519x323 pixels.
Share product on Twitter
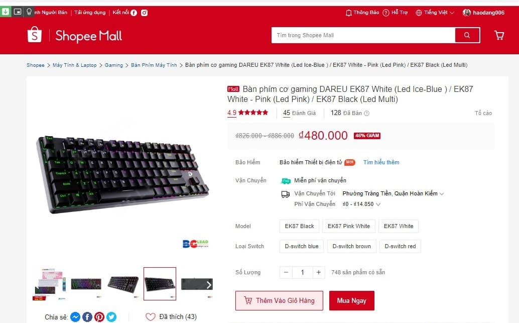111,317
